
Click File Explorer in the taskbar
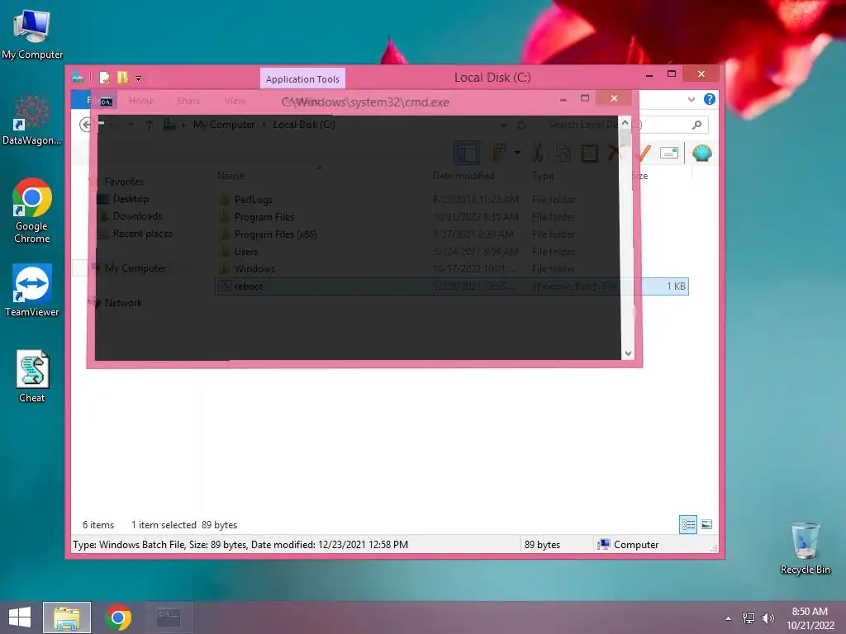click(x=67, y=617)
